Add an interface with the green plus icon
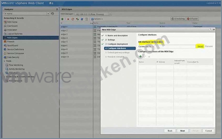Image resolution: width=222 pixels, height=139 pixels. 141,57
